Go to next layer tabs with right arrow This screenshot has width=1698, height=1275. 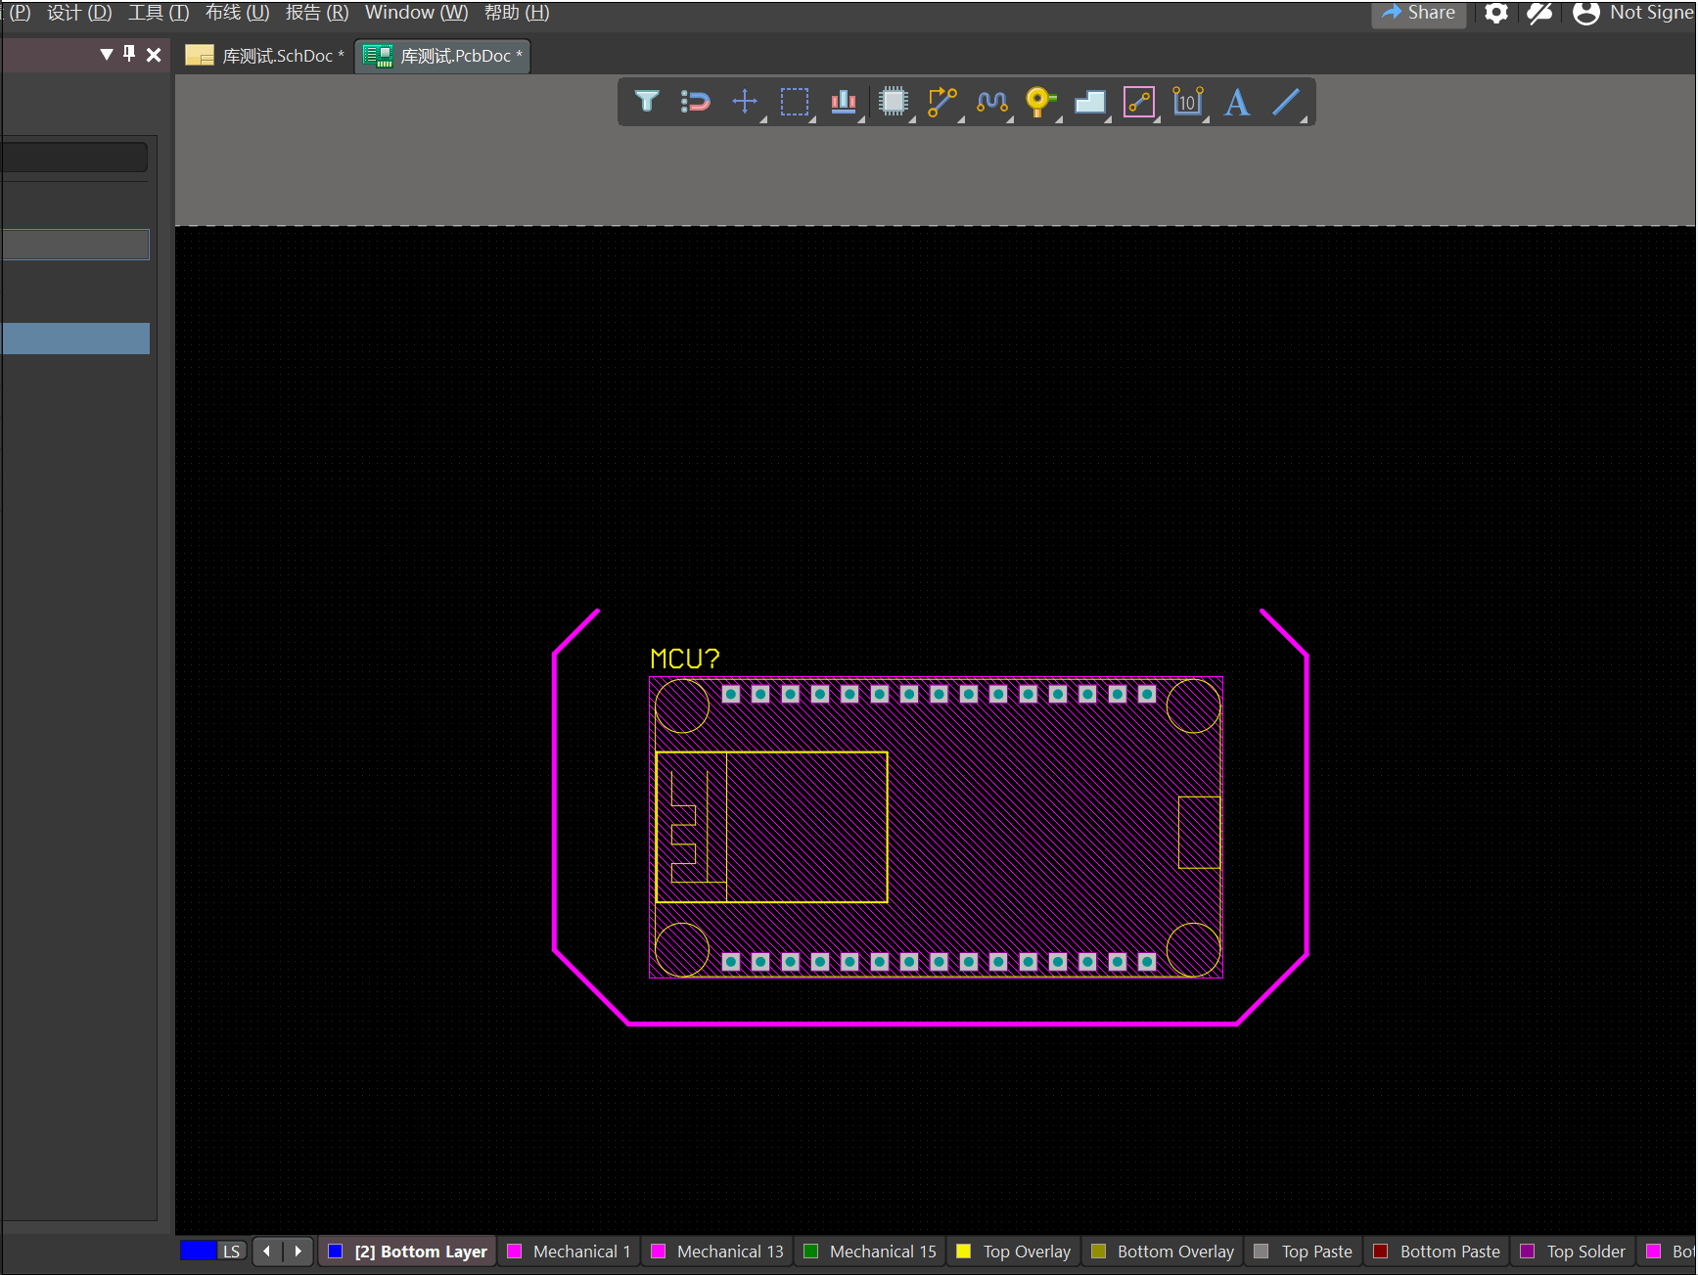click(x=298, y=1251)
